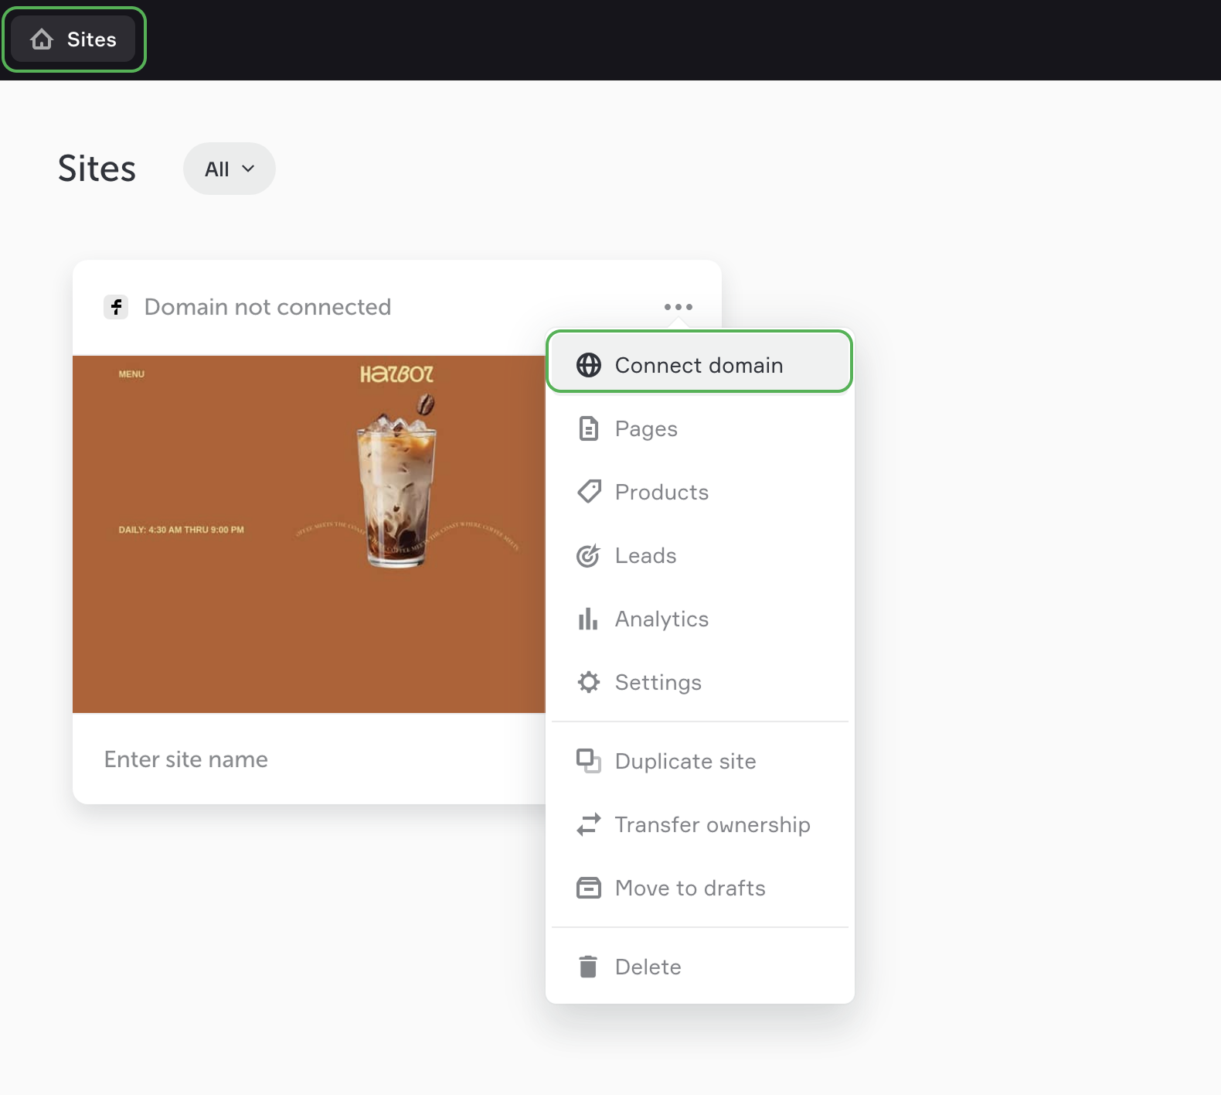This screenshot has height=1095, width=1221.
Task: Open the Harbor coffee site thumbnail
Action: (x=309, y=534)
